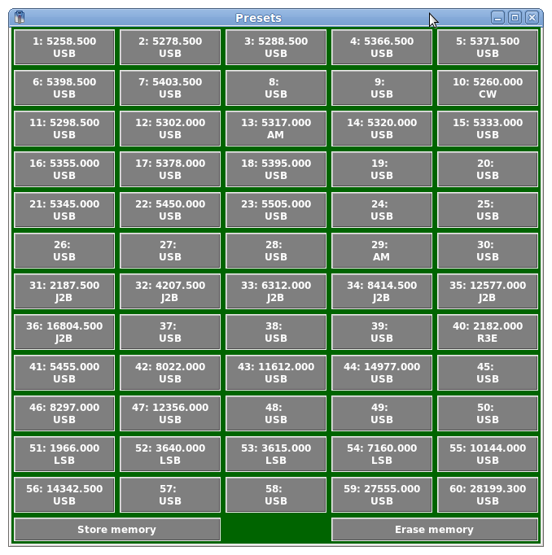Click the window menu icon in title bar
This screenshot has height=555, width=552.
click(20, 17)
